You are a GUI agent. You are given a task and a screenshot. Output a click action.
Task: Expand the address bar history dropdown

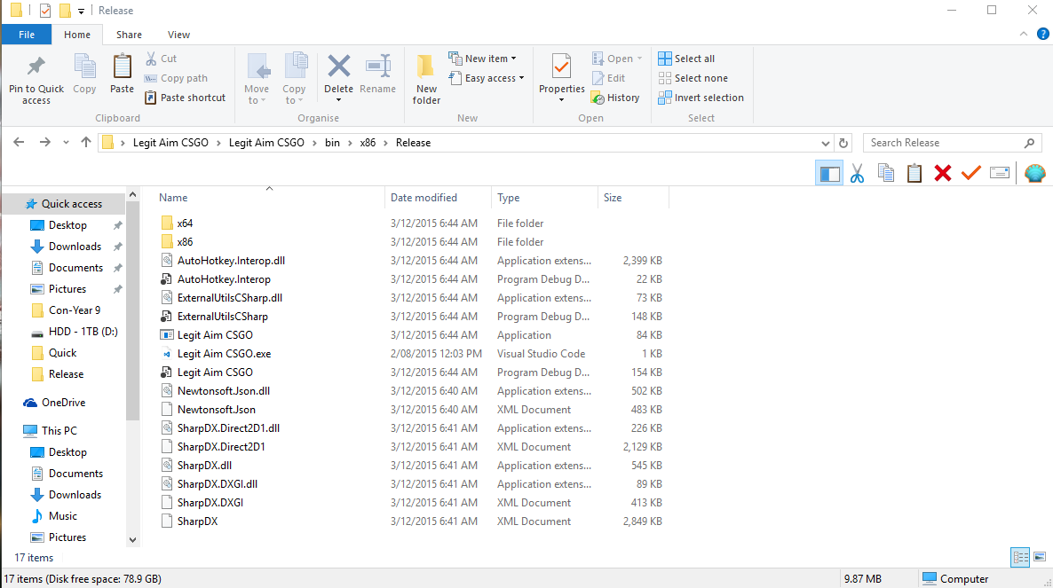826,143
